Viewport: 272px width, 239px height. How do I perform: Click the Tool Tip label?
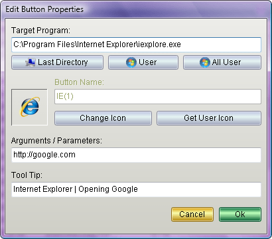[27, 175]
